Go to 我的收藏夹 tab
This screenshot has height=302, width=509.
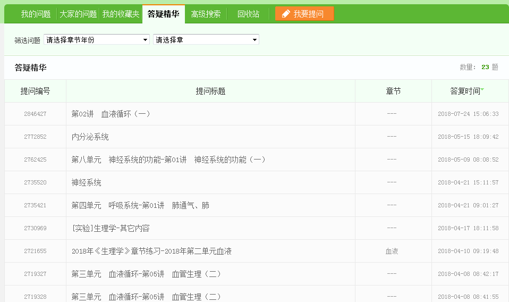(x=121, y=14)
